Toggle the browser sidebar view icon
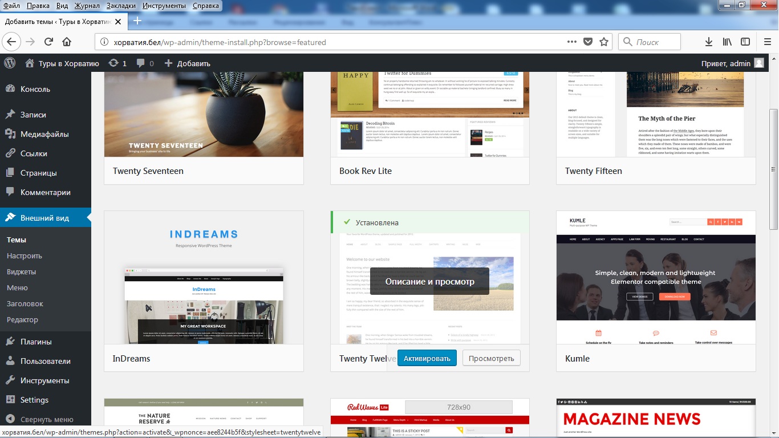 tap(745, 42)
